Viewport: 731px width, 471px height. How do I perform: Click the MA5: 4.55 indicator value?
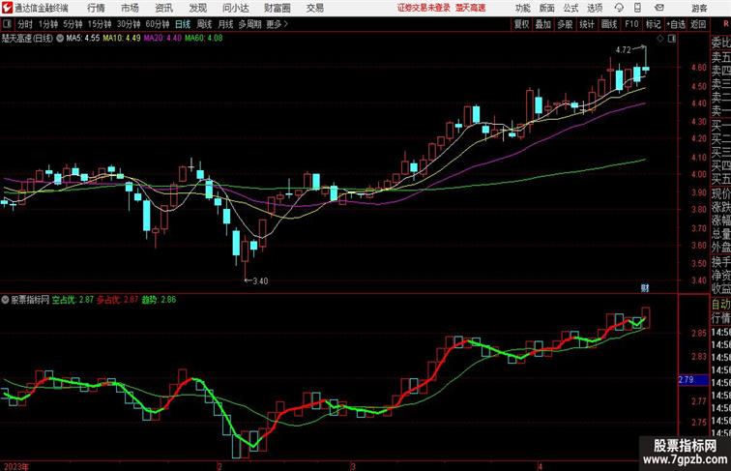tap(83, 39)
